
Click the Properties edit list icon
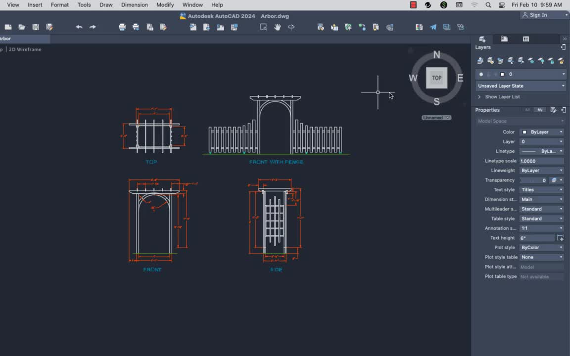click(553, 110)
